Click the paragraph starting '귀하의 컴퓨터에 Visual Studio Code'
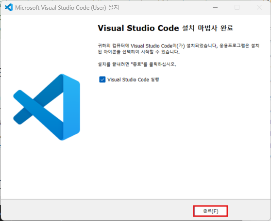Viewport: 271px width, 221px height. pyautogui.click(x=179, y=48)
